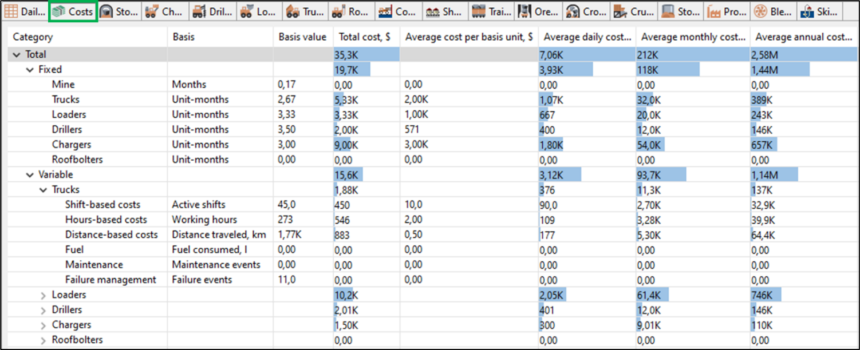Viewport: 860px width, 350px height.
Task: Open the Dail... tab with grid icon
Action: click(24, 11)
